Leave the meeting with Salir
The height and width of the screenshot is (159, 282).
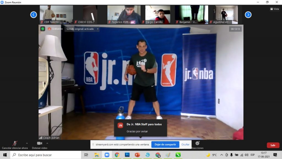point(273,145)
